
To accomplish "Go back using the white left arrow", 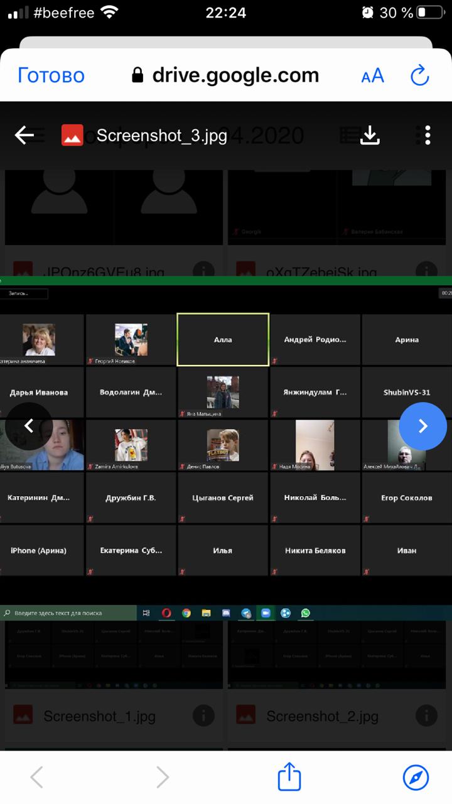I will 24,135.
